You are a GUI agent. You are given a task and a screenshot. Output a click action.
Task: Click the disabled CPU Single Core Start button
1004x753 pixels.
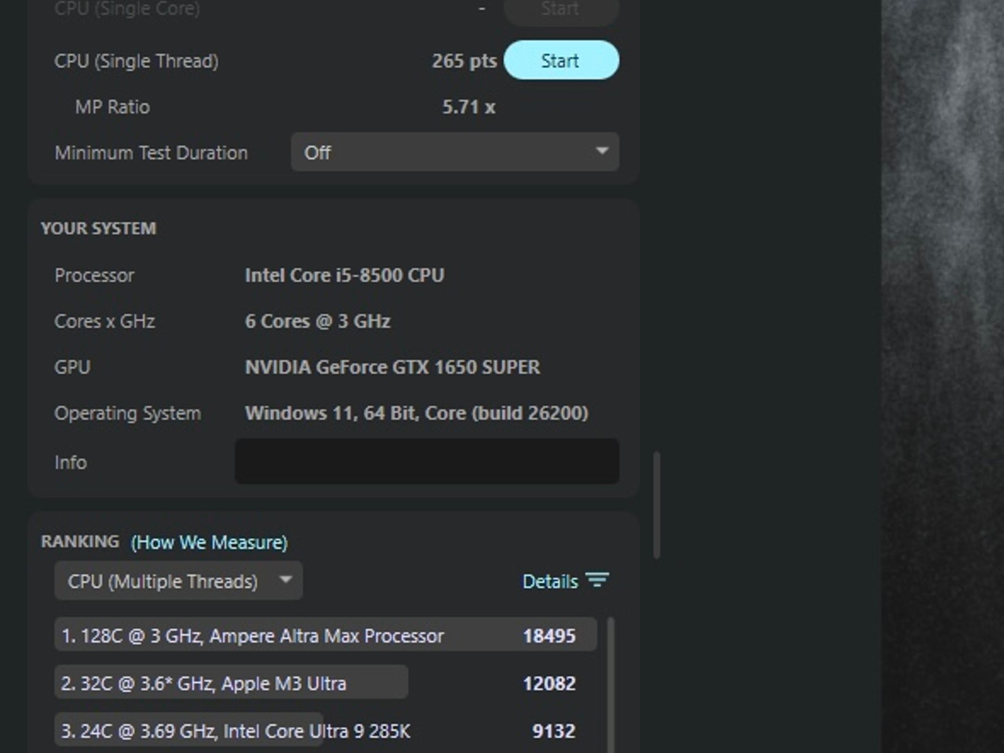[561, 10]
